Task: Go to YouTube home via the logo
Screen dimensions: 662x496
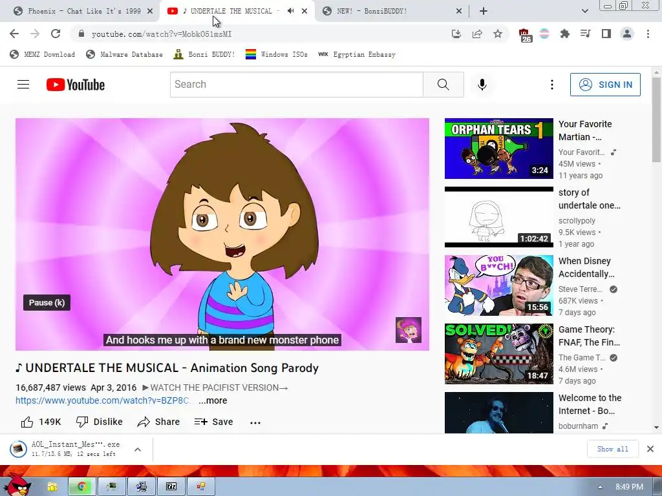Action: tap(76, 85)
